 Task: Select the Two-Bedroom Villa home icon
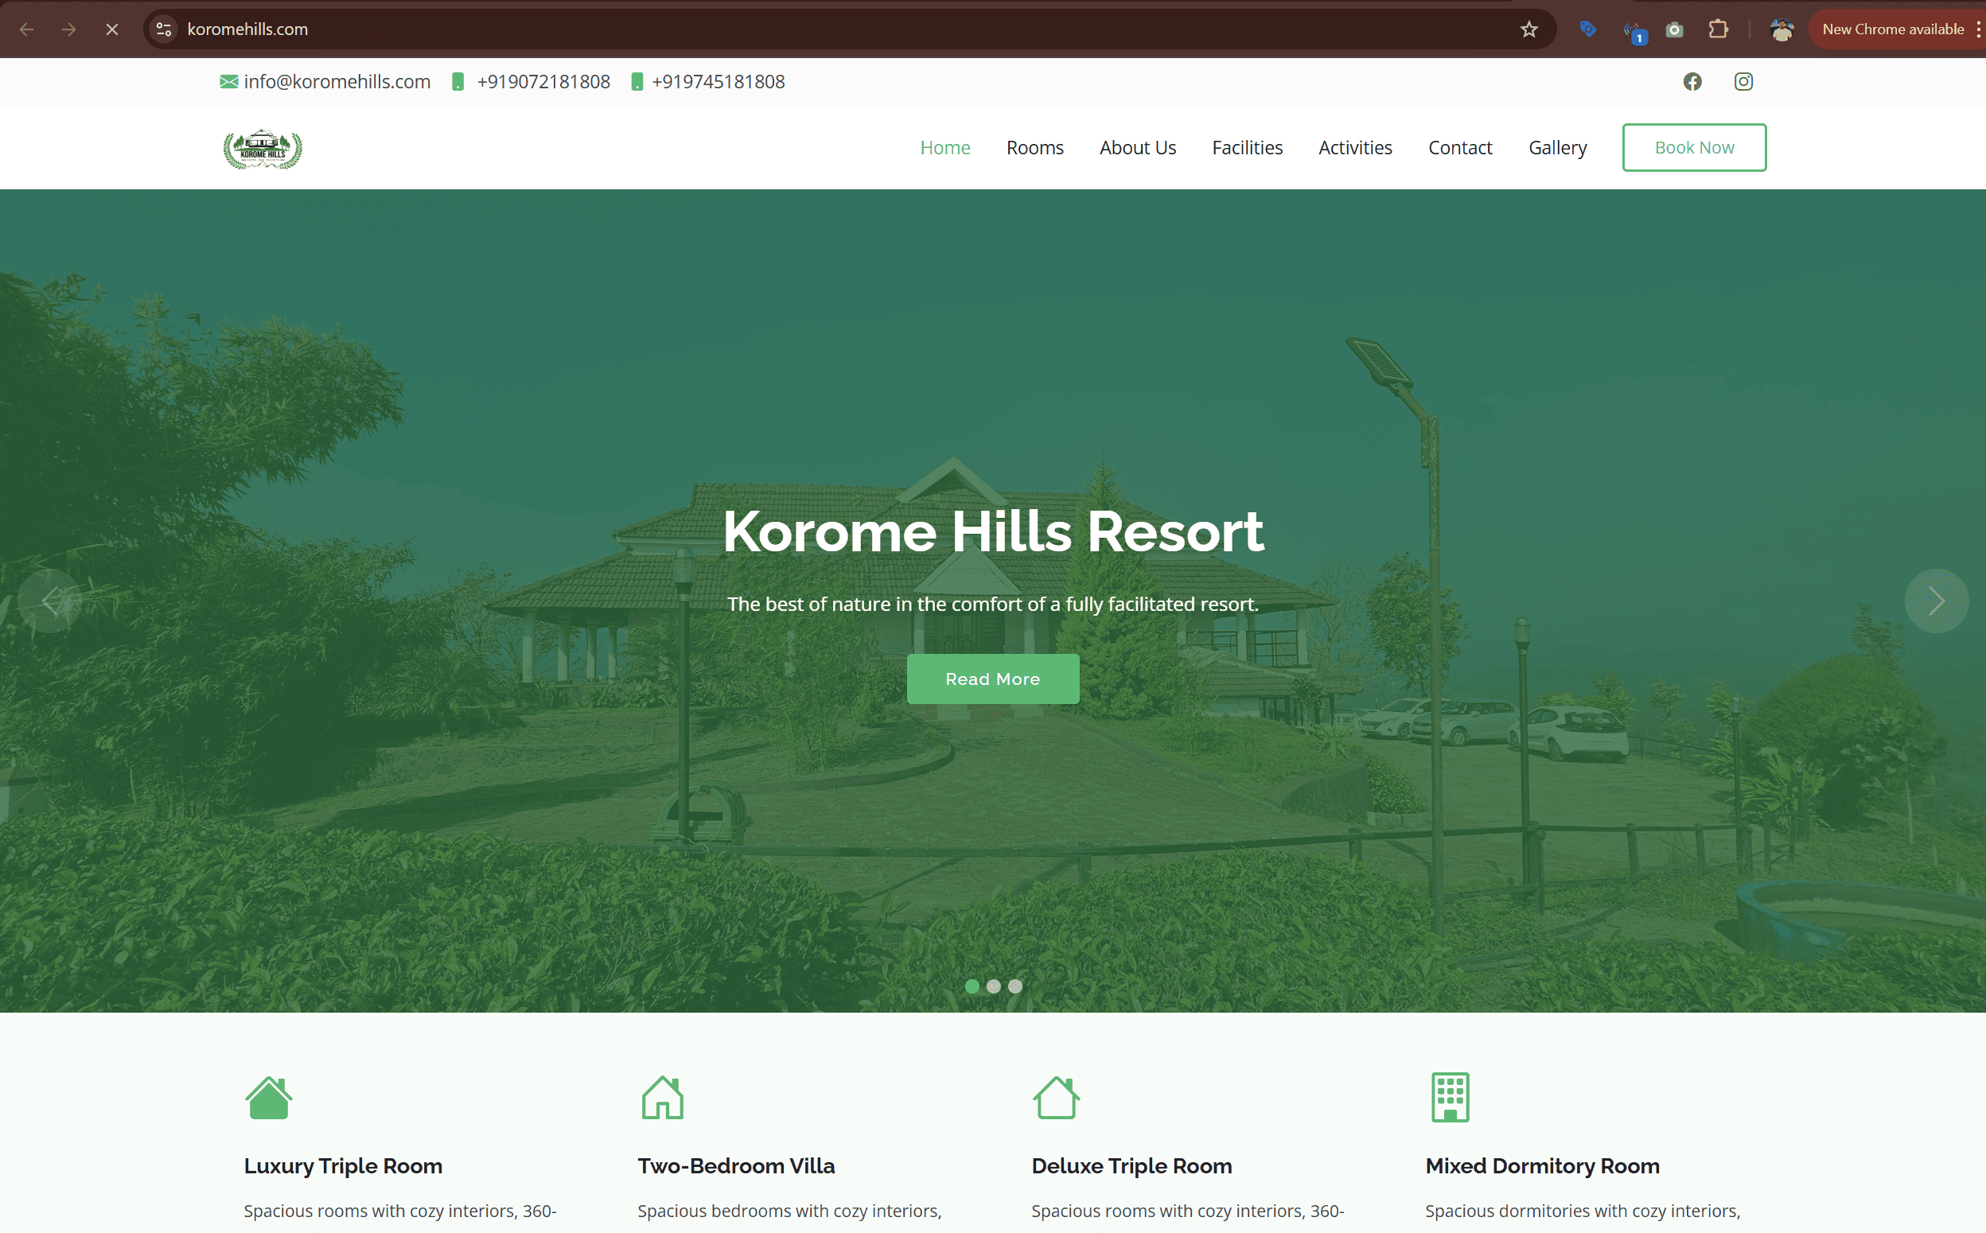coord(662,1097)
